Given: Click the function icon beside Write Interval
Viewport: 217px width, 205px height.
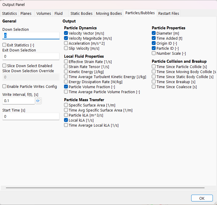Looking at the screenshot, I should tap(39, 101).
